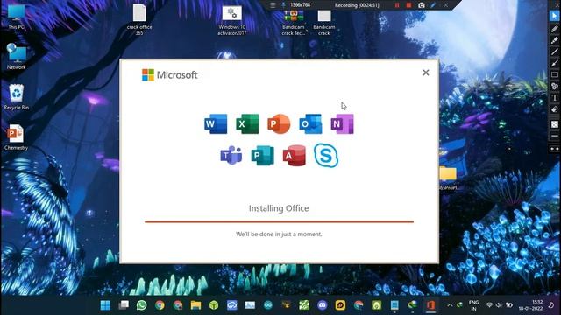Select the line tool in drawing toolbar
The height and width of the screenshot is (315, 561).
tap(555, 52)
